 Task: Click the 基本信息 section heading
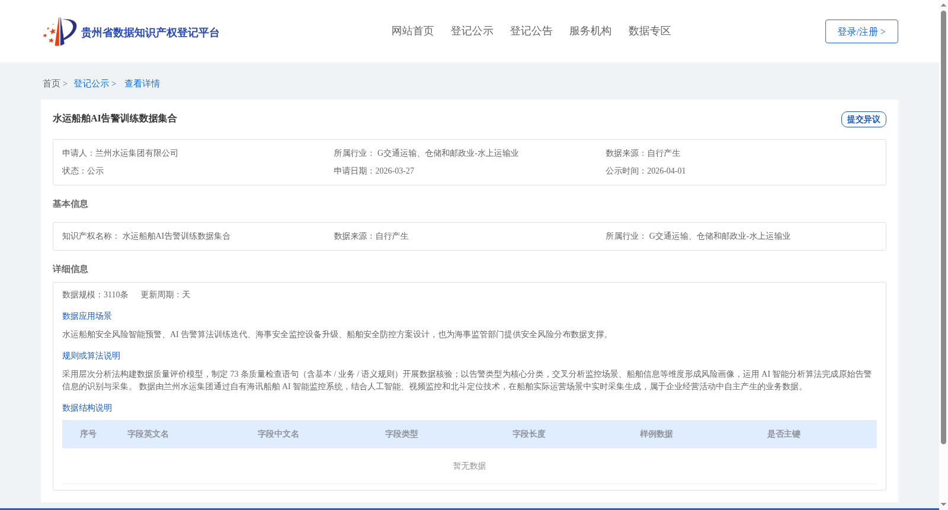70,204
